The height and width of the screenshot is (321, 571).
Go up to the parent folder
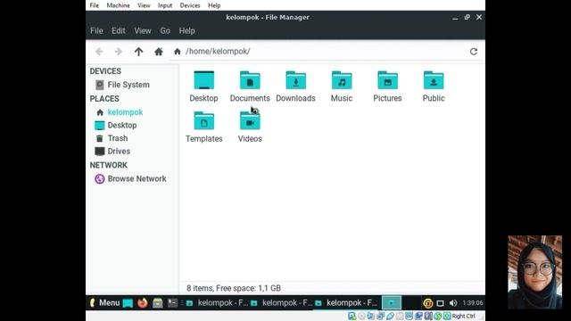(x=138, y=52)
